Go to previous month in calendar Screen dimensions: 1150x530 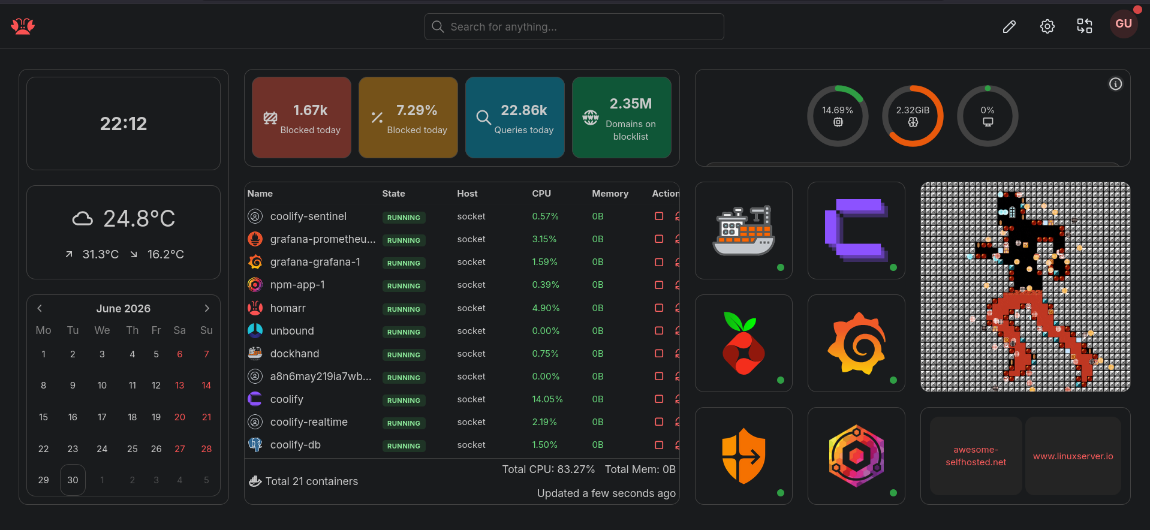[x=40, y=308]
